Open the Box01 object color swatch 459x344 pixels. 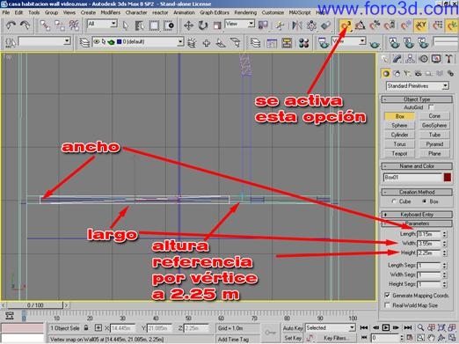448,178
